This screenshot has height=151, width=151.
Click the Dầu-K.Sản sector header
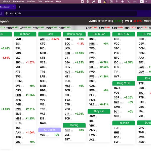[x=99, y=34]
